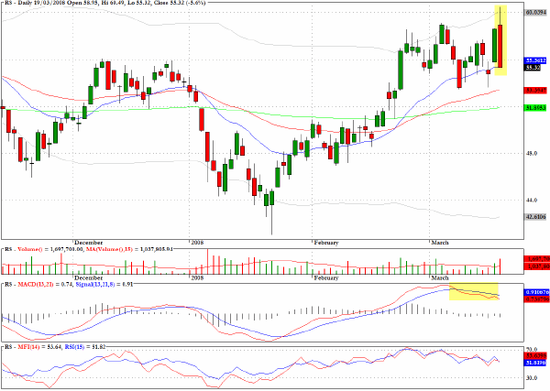Click February label under the volume panel

click(x=325, y=277)
